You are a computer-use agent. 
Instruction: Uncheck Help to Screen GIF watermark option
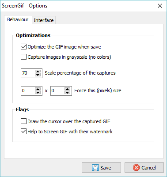coord(23,132)
